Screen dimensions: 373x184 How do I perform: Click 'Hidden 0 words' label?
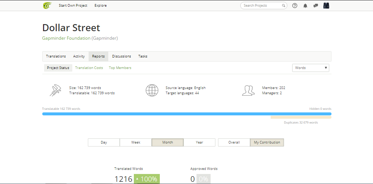pyautogui.click(x=320, y=109)
